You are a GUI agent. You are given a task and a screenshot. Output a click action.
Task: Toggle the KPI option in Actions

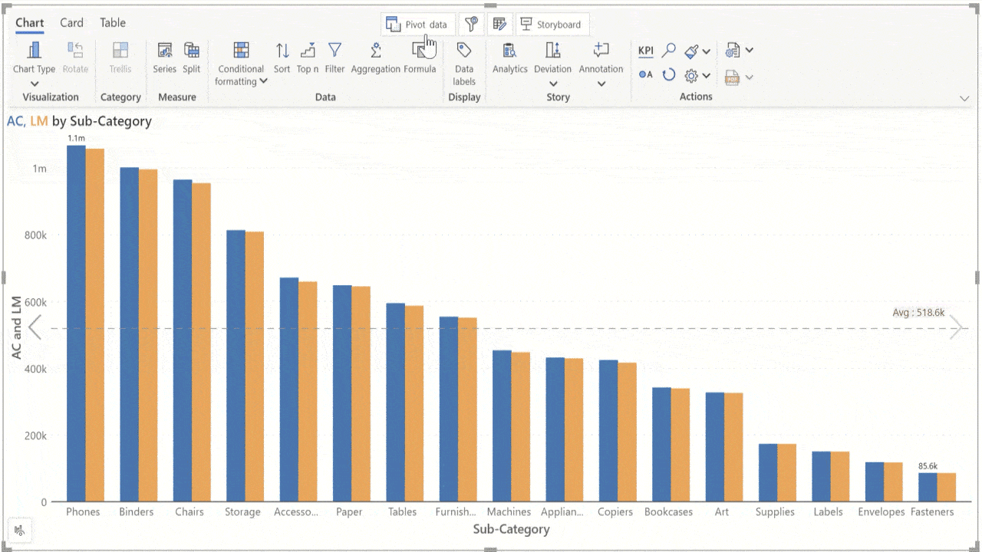[x=646, y=51]
